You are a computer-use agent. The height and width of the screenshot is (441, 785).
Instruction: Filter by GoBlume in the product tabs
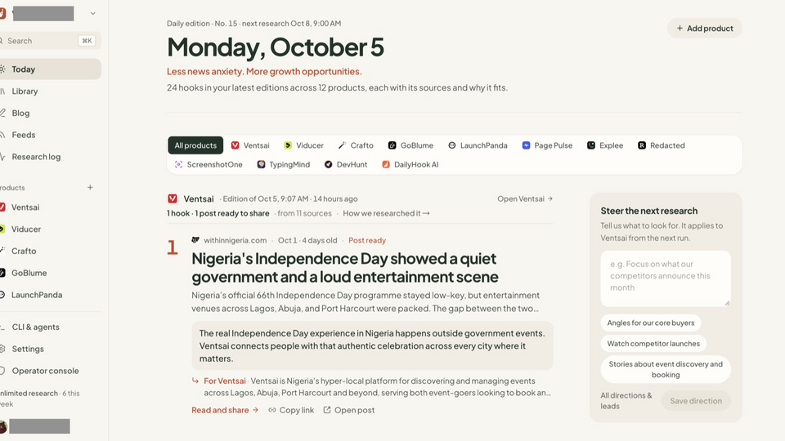point(410,145)
